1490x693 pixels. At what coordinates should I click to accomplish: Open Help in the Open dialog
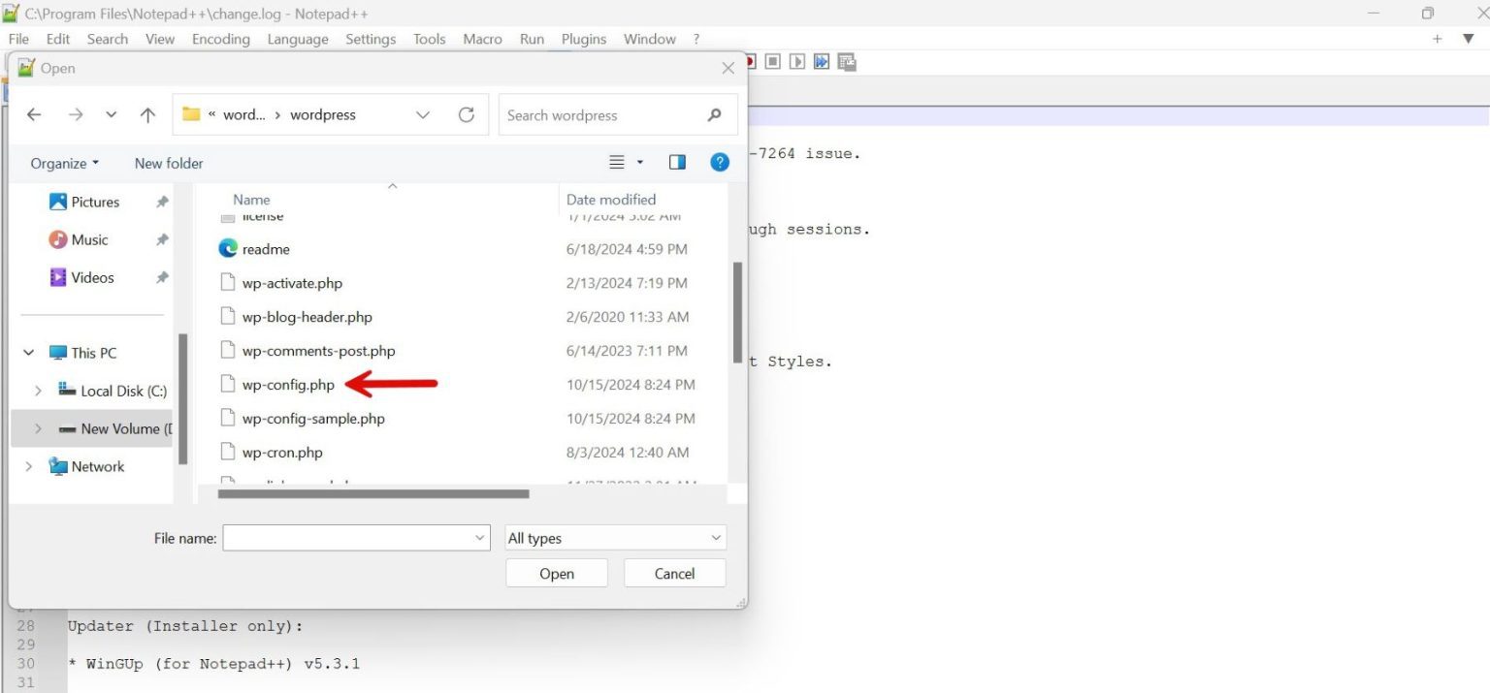[x=719, y=162]
